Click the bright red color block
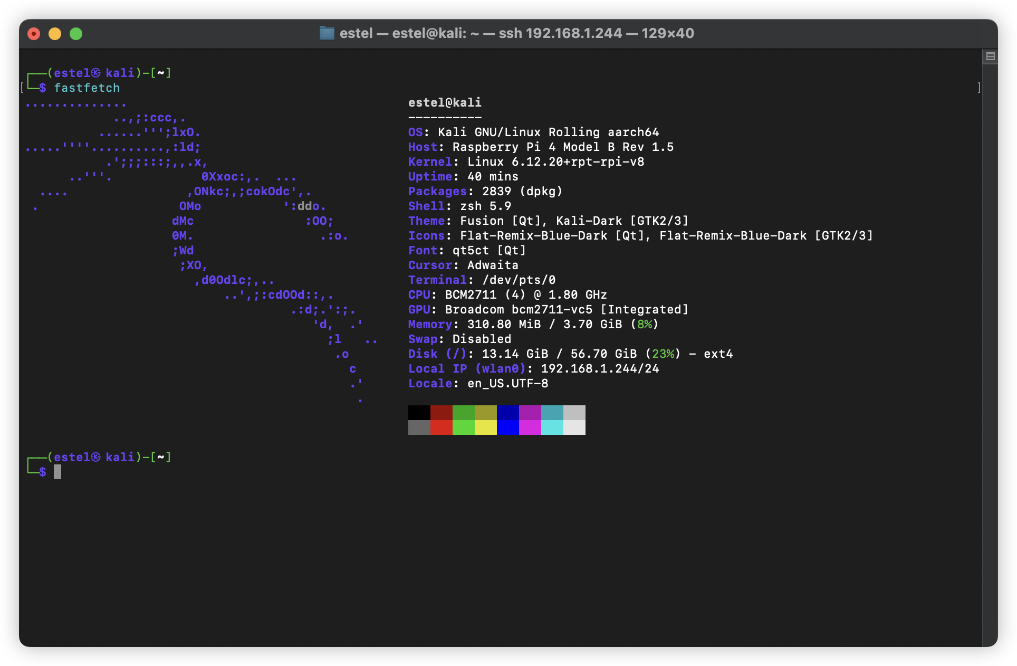 pos(441,427)
